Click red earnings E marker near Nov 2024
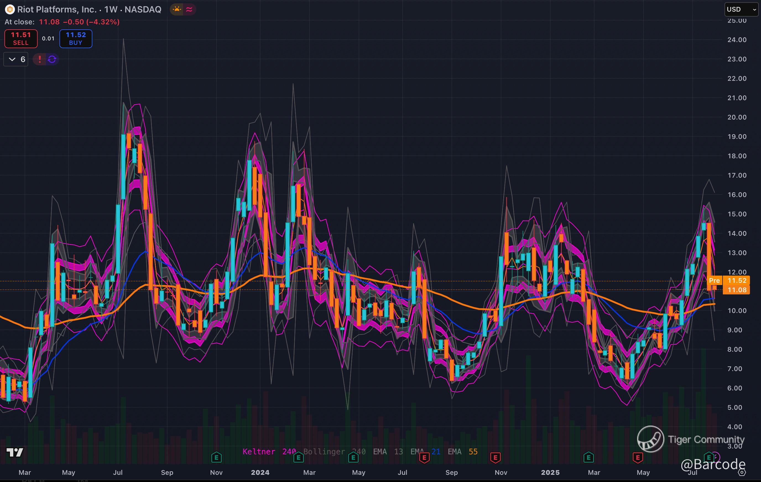The image size is (761, 482). click(x=495, y=457)
